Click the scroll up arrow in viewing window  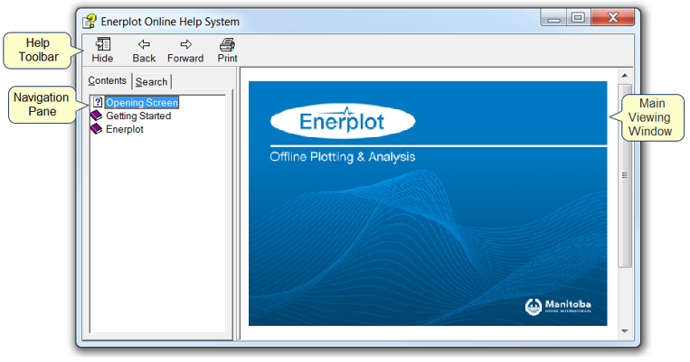(x=624, y=74)
